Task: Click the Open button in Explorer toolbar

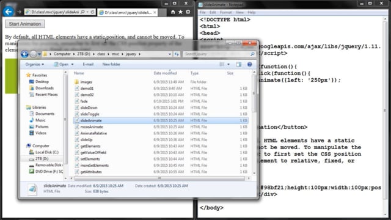Action: (61, 64)
